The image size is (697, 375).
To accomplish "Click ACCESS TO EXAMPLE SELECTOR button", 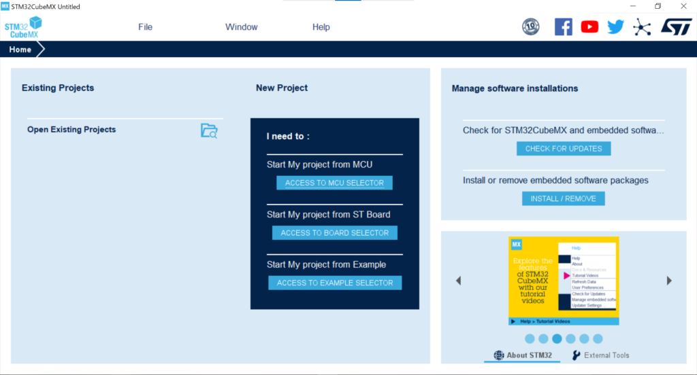I will pos(335,283).
